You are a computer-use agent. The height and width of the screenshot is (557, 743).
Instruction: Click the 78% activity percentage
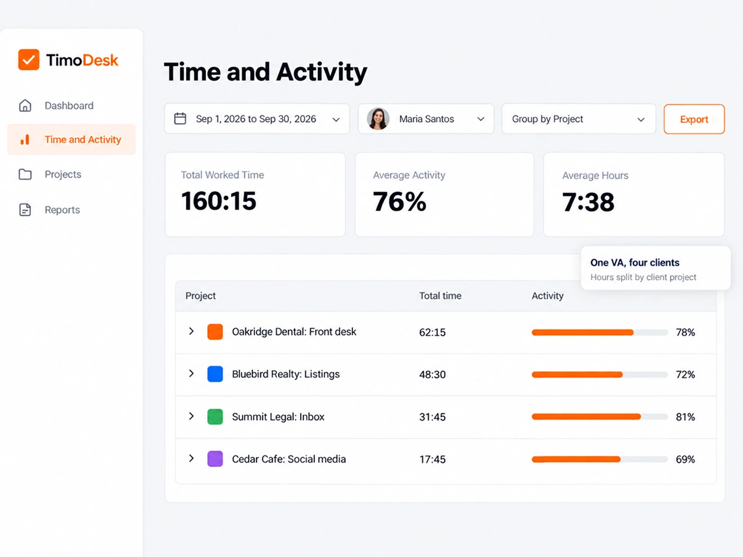(x=685, y=332)
